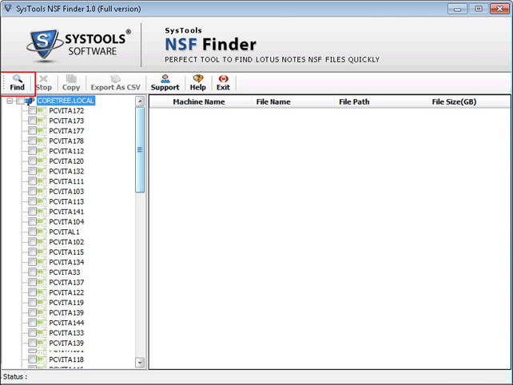Viewport: 513px width, 385px height.
Task: Click the computer icon beside PCVITA178
Action: click(x=42, y=141)
